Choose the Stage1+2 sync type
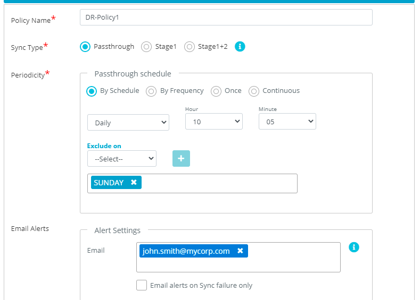The width and height of the screenshot is (420, 300). pyautogui.click(x=190, y=47)
